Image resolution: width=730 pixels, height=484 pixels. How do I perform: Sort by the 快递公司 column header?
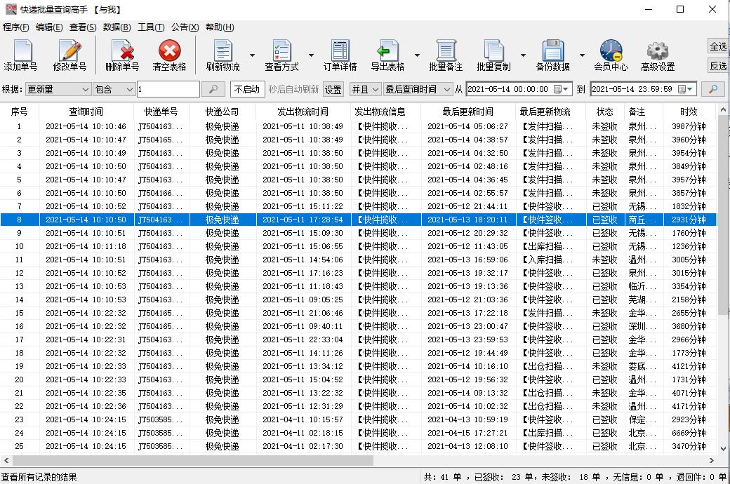pyautogui.click(x=222, y=112)
